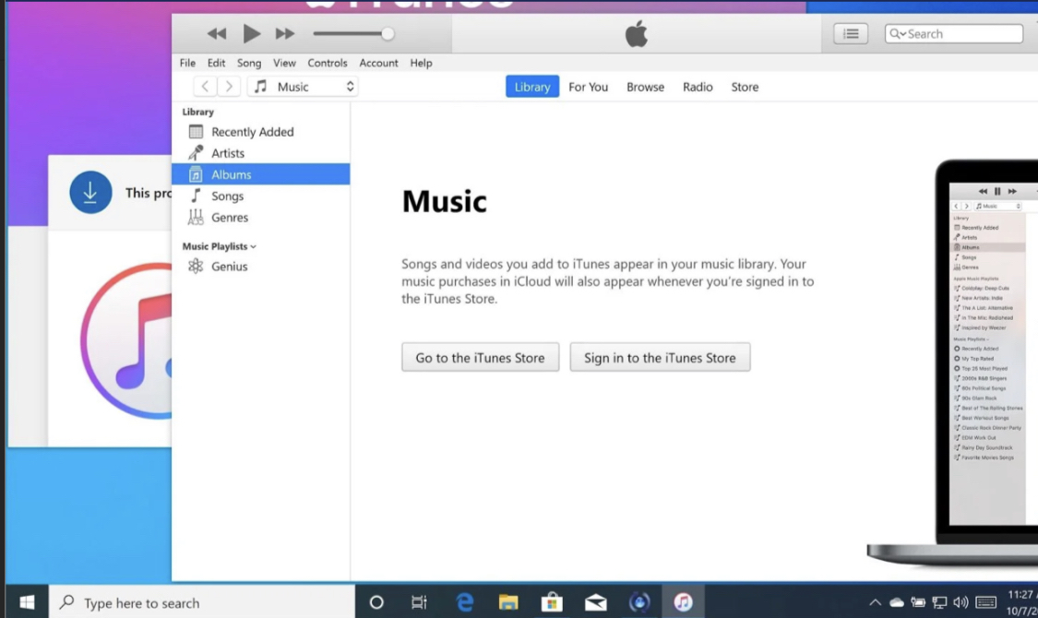
Task: Open the Help menu
Action: point(421,63)
